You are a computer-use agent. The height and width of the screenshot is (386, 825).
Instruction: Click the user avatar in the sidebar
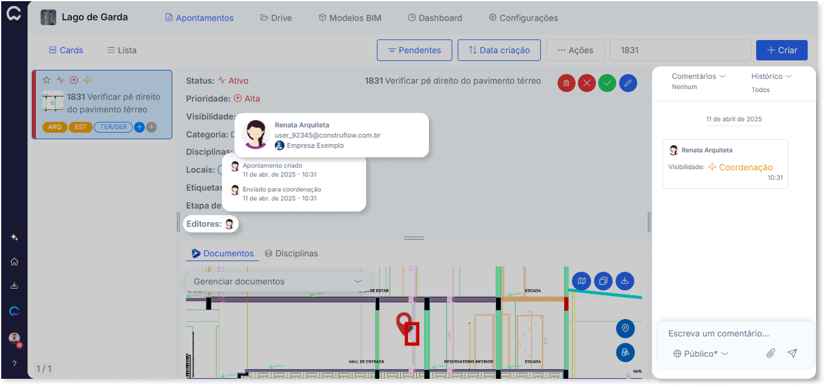14,339
